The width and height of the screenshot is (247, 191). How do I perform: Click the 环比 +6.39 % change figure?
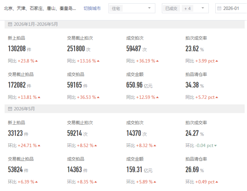[x=23, y=182]
